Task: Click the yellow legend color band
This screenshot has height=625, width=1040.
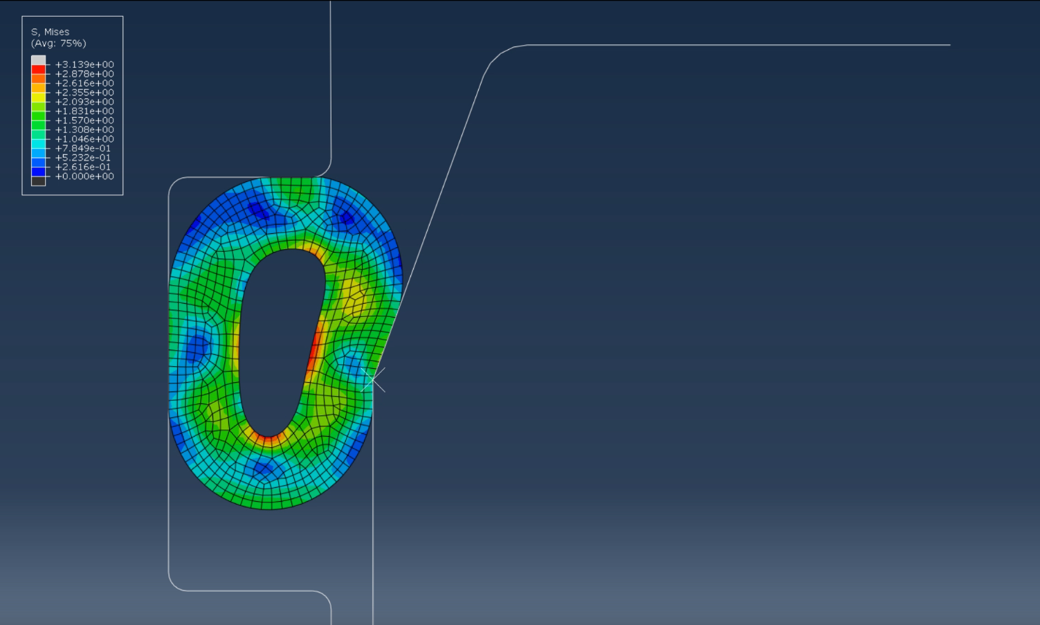Action: [x=38, y=98]
